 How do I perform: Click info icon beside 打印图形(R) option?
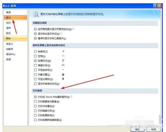[x=71, y=97]
